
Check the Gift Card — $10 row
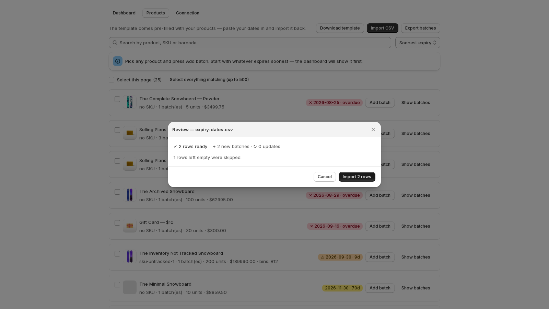[117, 223]
